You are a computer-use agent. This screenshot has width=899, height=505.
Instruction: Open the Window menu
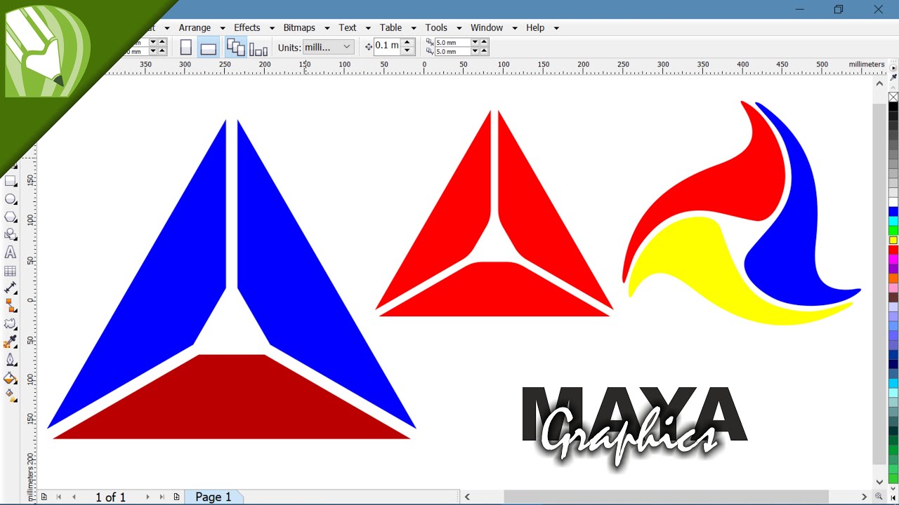pyautogui.click(x=487, y=27)
